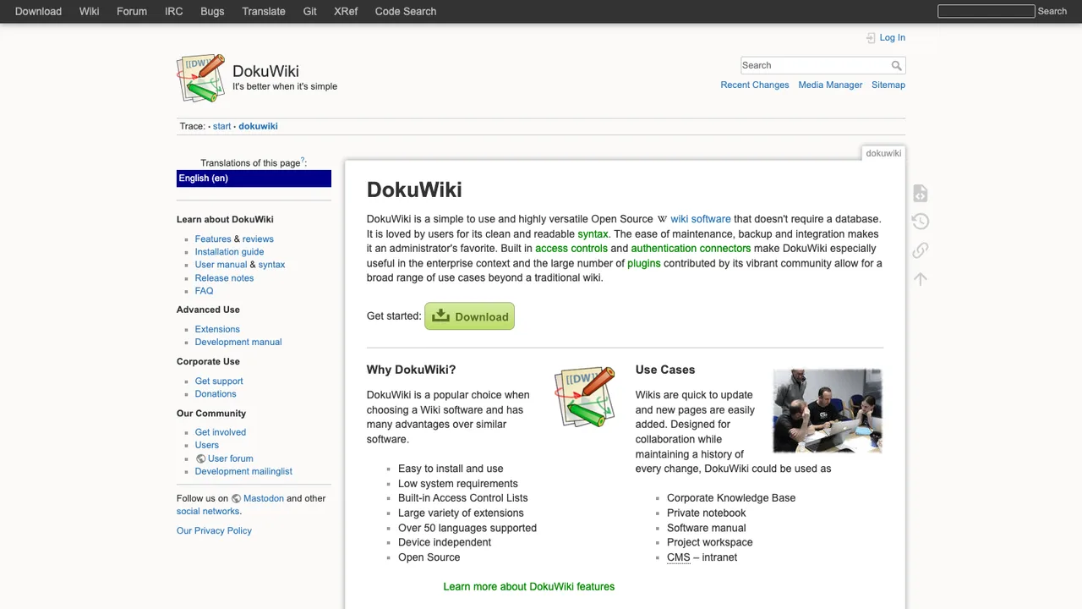The width and height of the screenshot is (1082, 609).
Task: Open Sitemap link
Action: click(888, 85)
